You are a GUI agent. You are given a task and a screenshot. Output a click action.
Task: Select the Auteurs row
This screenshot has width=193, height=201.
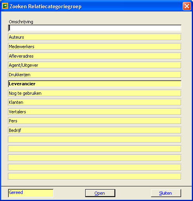point(95,37)
